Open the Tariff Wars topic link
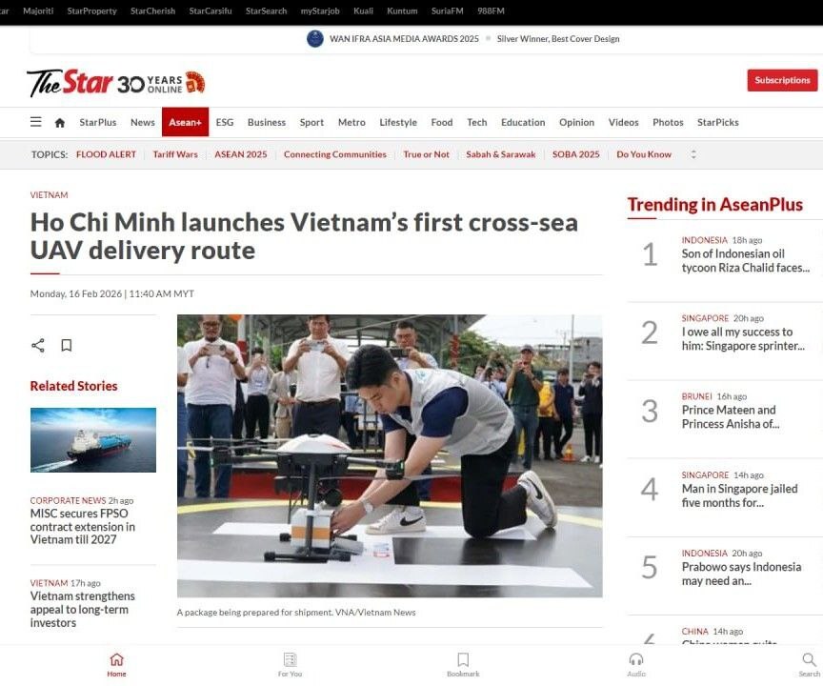This screenshot has width=823, height=686. pos(175,154)
